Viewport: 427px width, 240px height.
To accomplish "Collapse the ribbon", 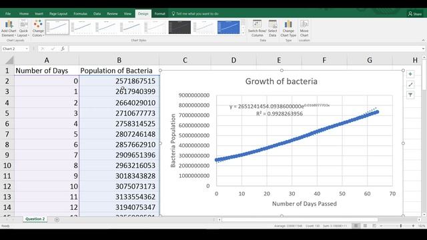I will click(423, 40).
